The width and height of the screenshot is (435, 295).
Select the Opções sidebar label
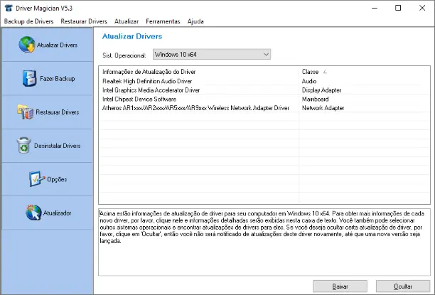[57, 180]
